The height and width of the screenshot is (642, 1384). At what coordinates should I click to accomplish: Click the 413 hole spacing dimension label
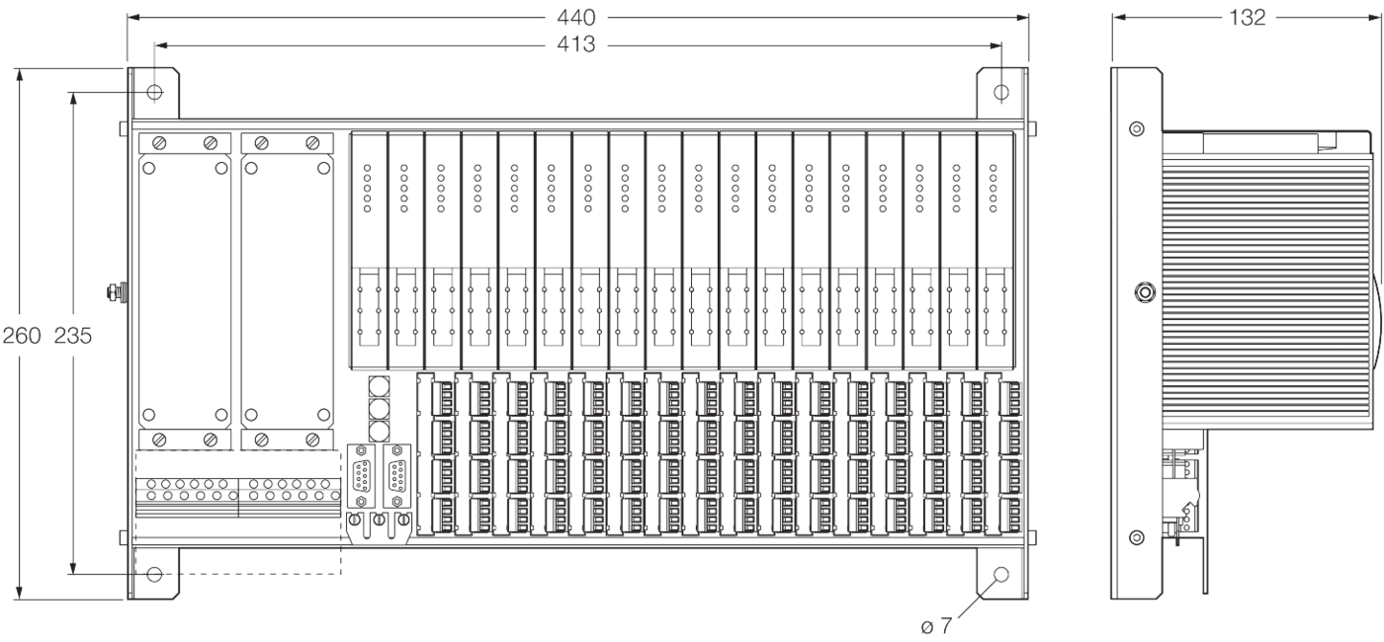576,44
